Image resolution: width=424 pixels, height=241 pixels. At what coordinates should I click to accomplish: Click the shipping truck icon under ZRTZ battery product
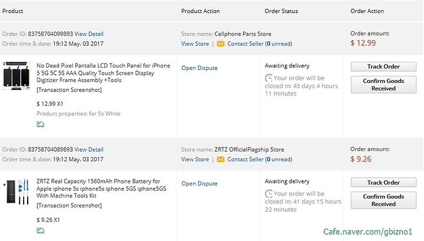coord(40,231)
